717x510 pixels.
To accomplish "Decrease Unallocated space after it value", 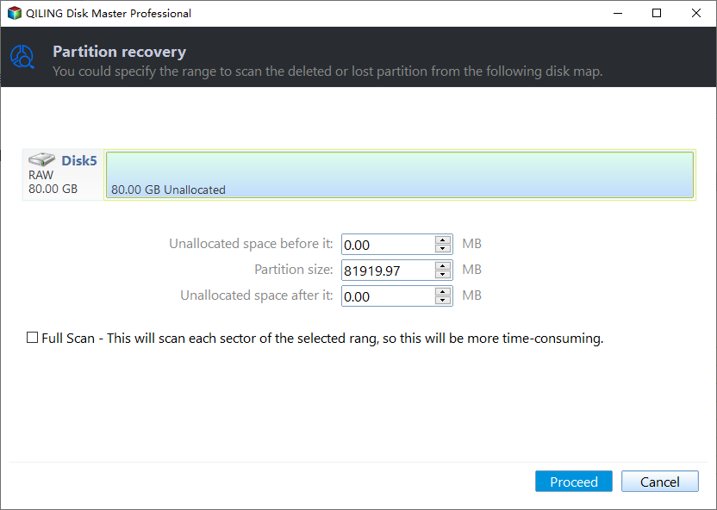I will coord(443,301).
